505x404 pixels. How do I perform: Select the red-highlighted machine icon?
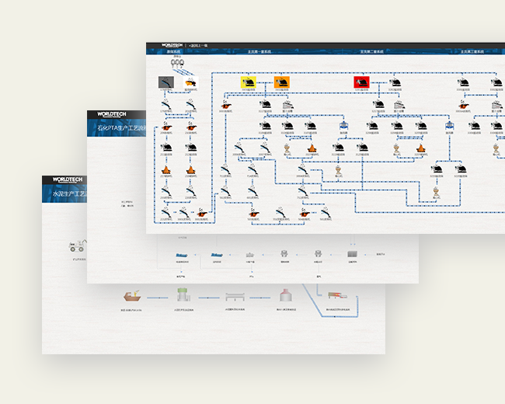click(x=362, y=82)
